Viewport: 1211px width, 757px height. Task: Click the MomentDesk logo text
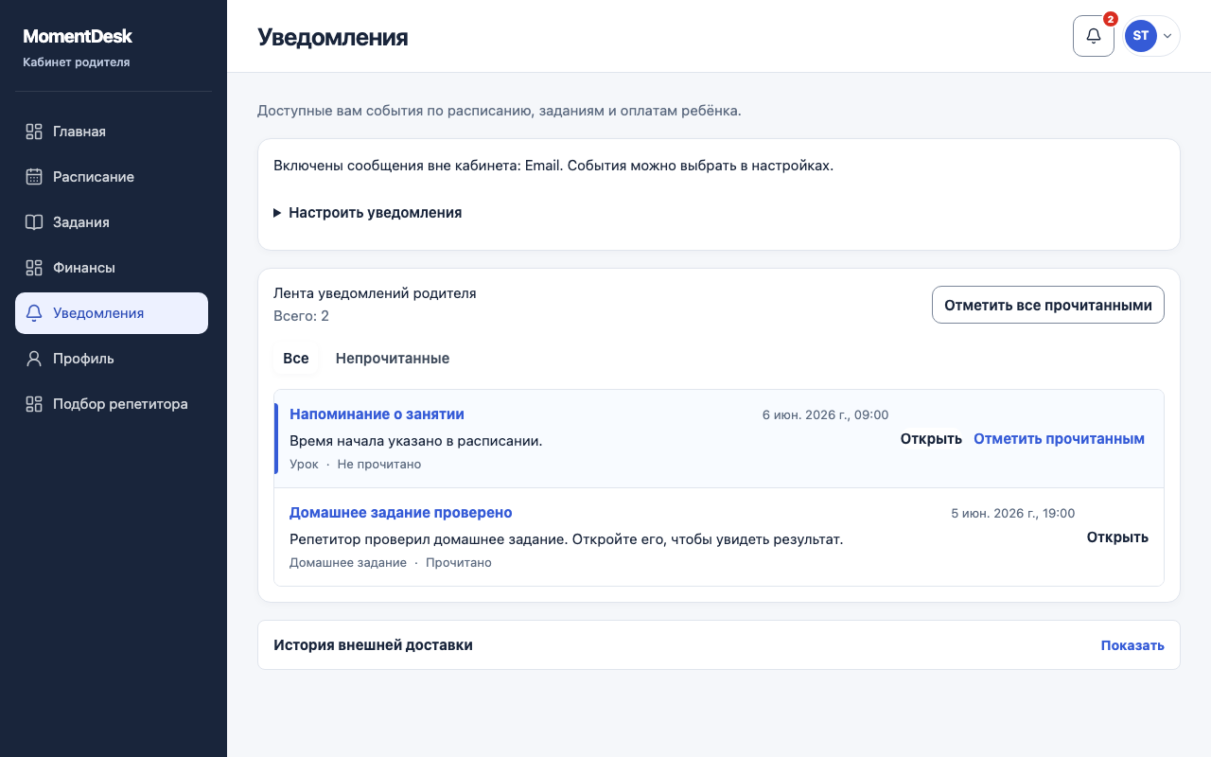(78, 36)
